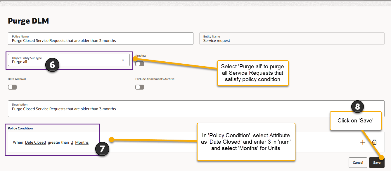Expand the policy condition attribute chooser via 'Date Closed'
391x171 pixels.
[x=35, y=142]
